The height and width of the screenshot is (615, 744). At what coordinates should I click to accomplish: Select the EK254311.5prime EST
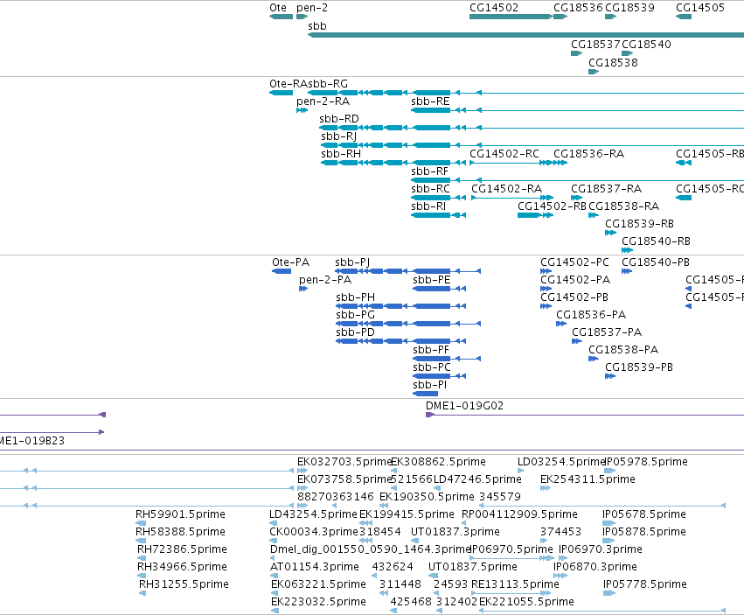click(546, 488)
